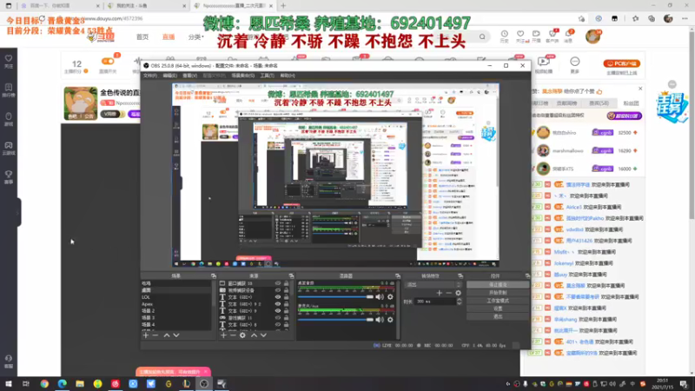Click orange PC client button on Douyu
The height and width of the screenshot is (391, 695).
point(621,63)
